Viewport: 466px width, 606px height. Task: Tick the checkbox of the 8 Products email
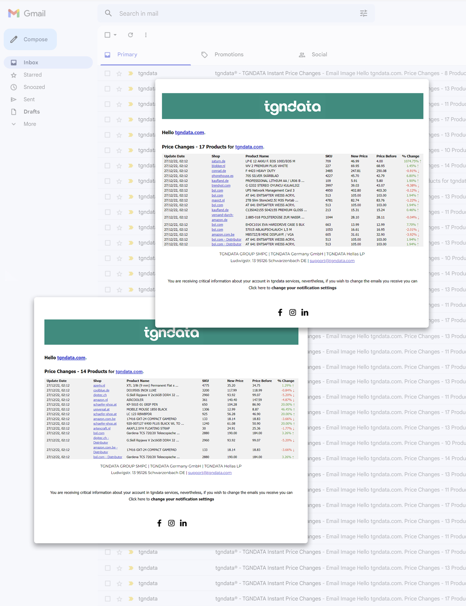point(107,74)
